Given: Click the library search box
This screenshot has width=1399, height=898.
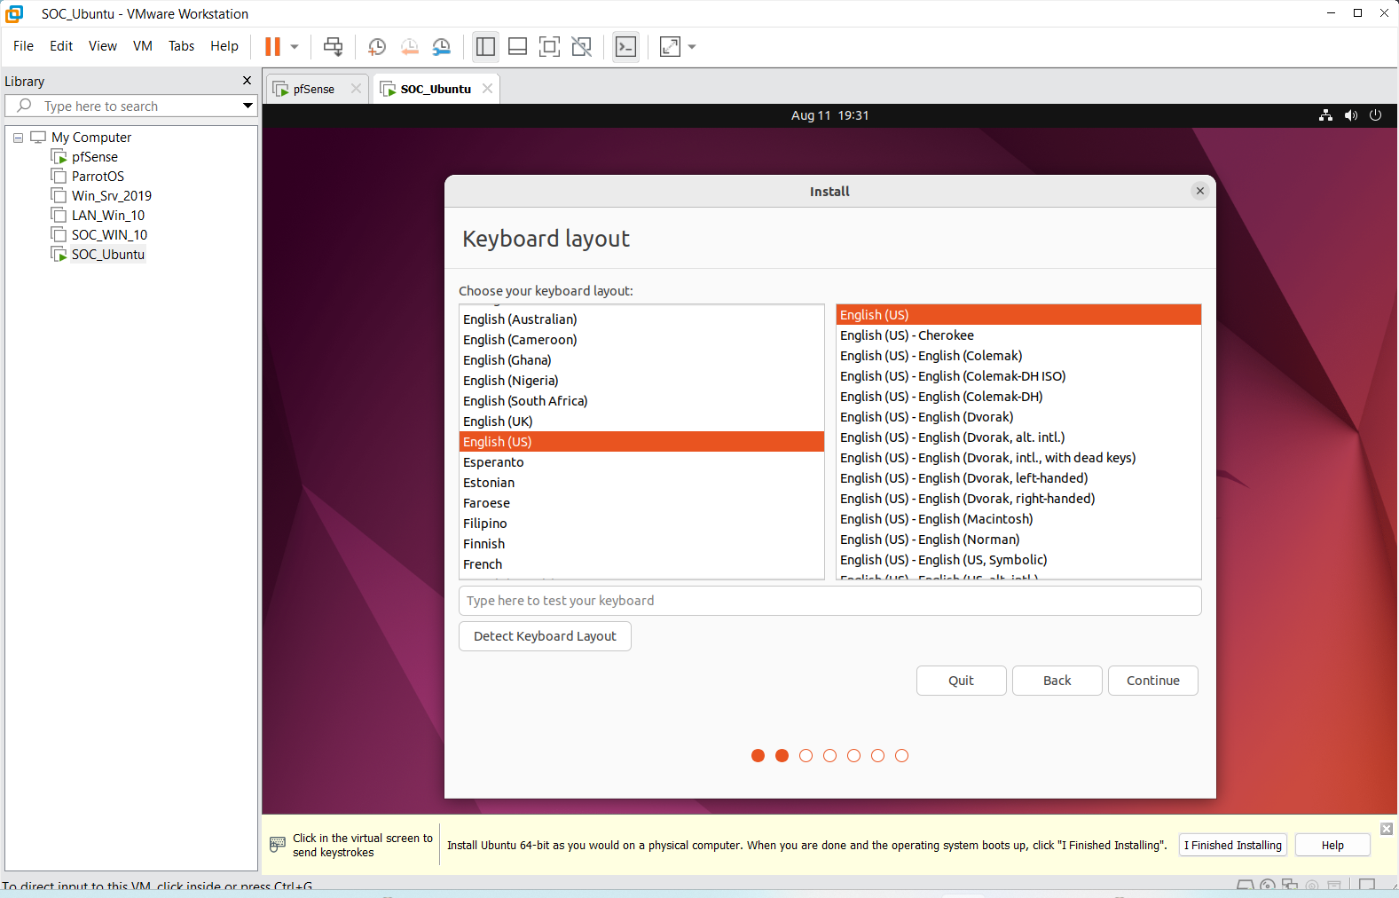Looking at the screenshot, I should tap(133, 106).
